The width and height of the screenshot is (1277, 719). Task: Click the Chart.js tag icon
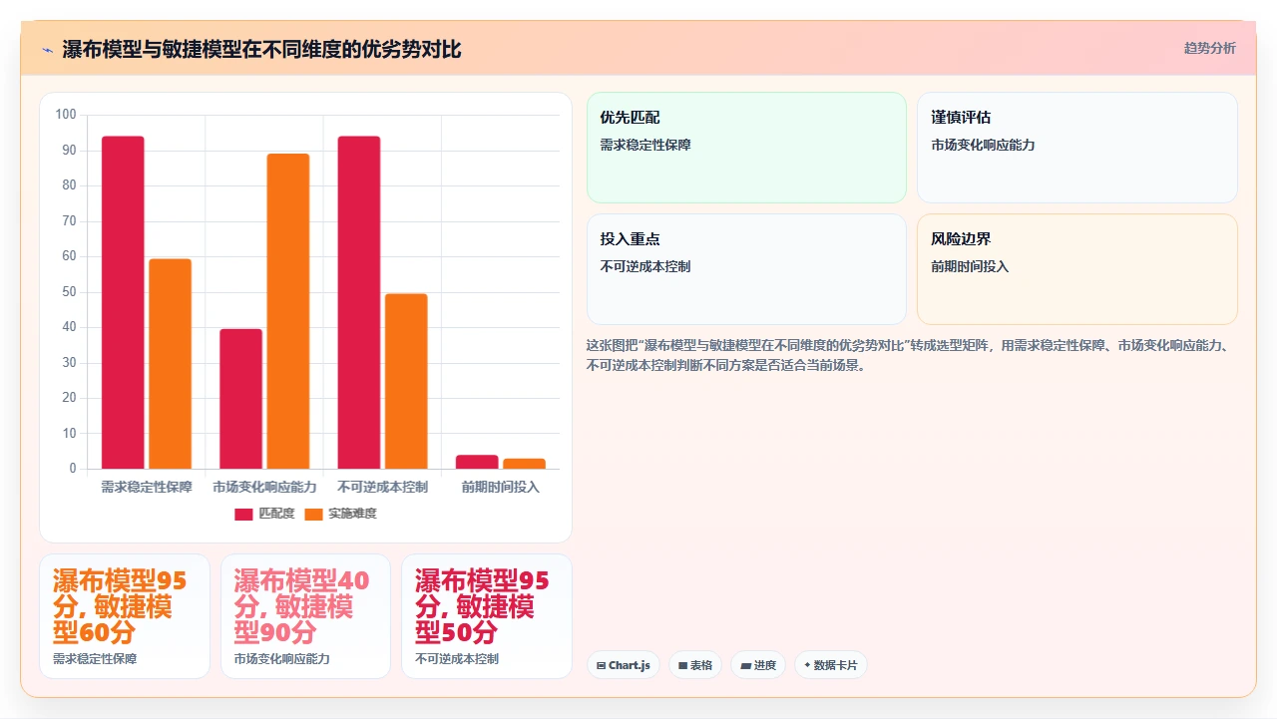[601, 665]
